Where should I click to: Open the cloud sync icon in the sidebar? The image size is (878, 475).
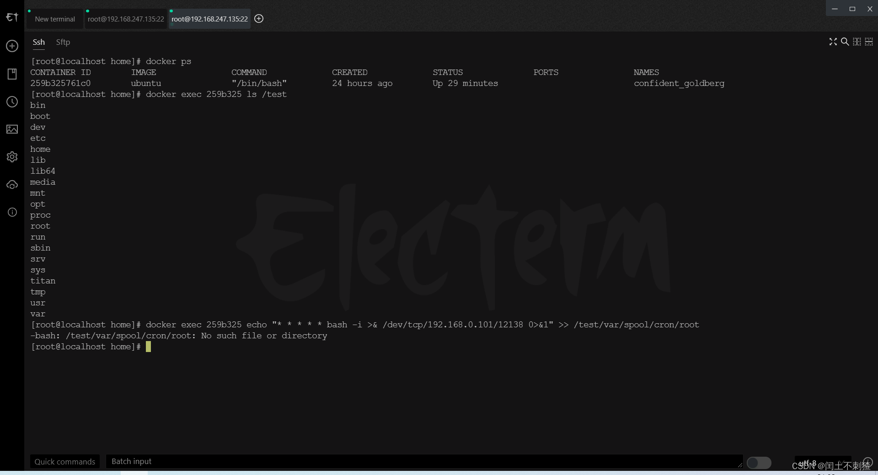(x=12, y=185)
